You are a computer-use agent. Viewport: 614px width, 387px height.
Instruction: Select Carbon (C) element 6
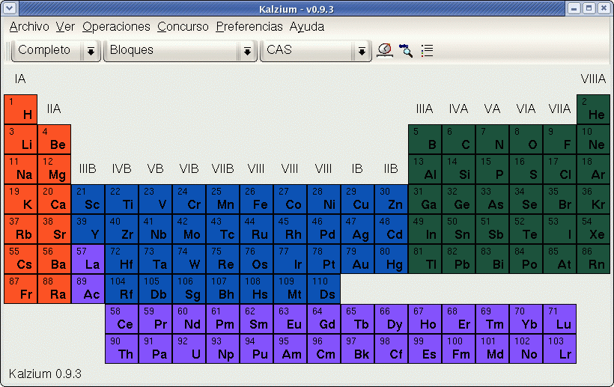tap(458, 139)
